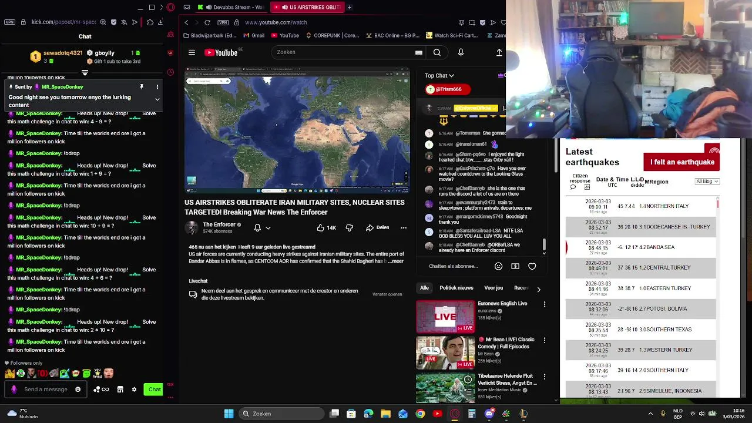Open notification options arrow beside bell
752x423 pixels.
pyautogui.click(x=268, y=228)
